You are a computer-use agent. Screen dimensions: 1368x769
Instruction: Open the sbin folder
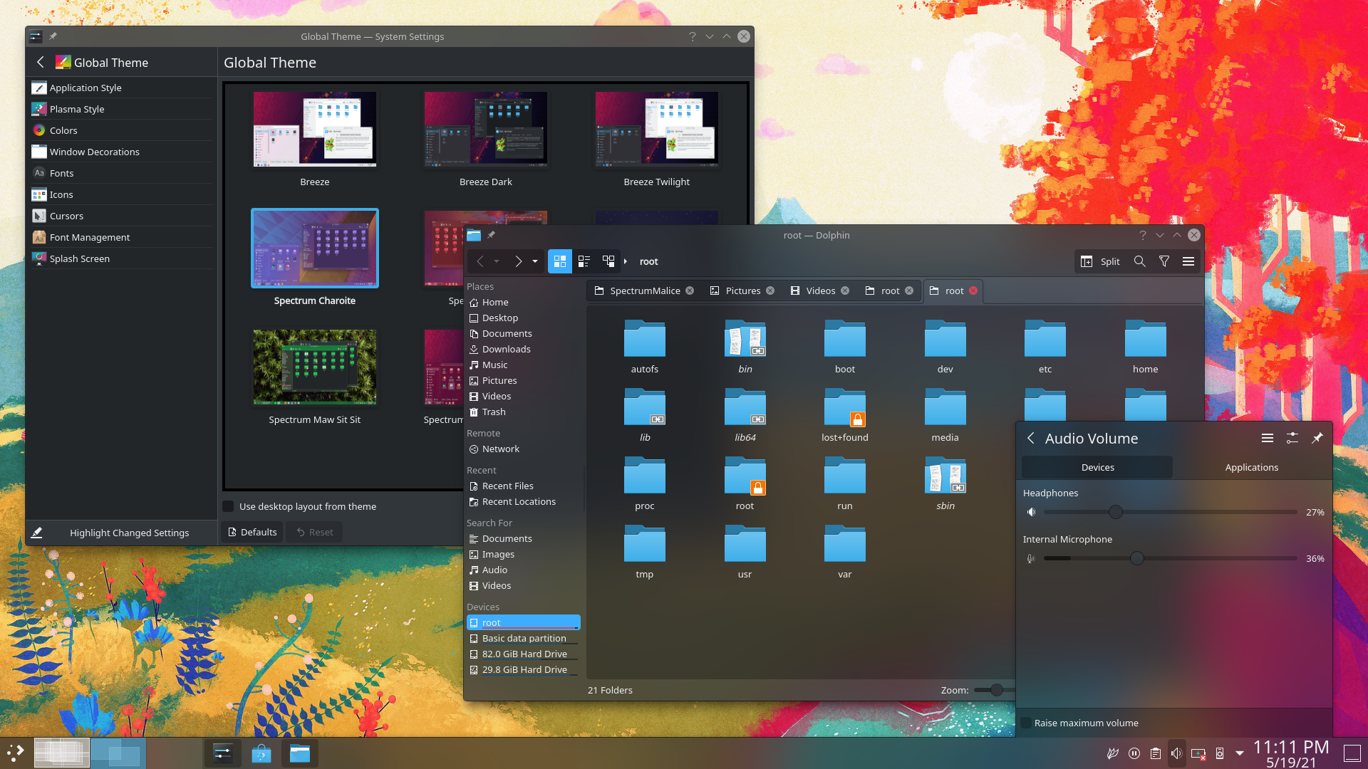coord(945,485)
